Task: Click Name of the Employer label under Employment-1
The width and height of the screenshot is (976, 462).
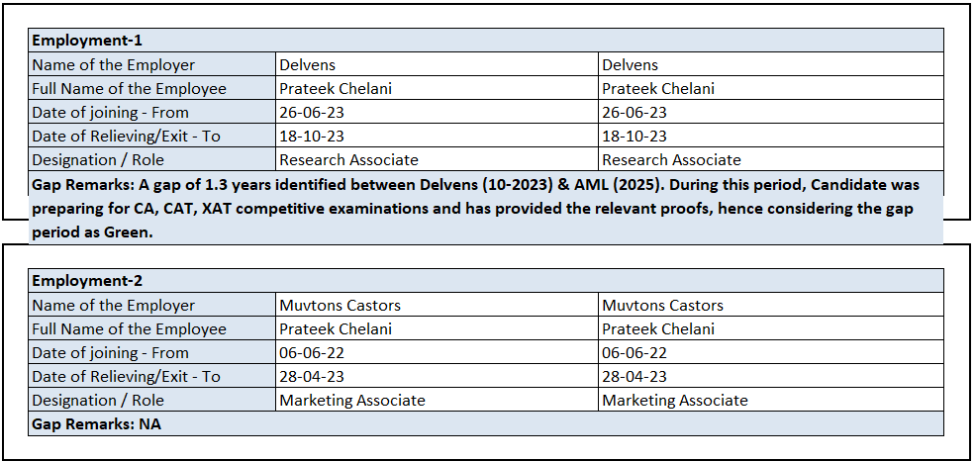Action: 113,65
